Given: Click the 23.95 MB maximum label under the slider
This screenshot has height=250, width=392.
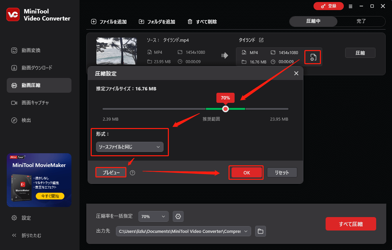Looking at the screenshot, I should click(x=279, y=119).
